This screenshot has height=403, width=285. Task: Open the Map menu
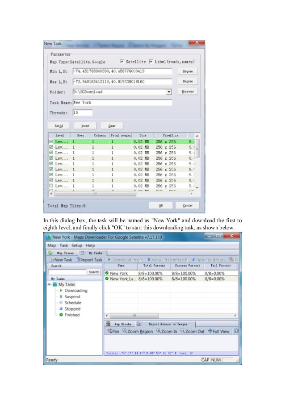tap(51, 245)
